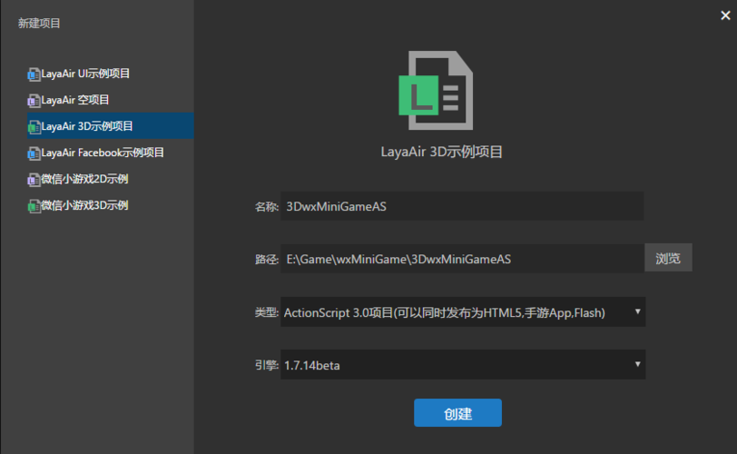Click the LayaAir 3D示例项目 green file icon
The width and height of the screenshot is (737, 454).
coord(34,127)
